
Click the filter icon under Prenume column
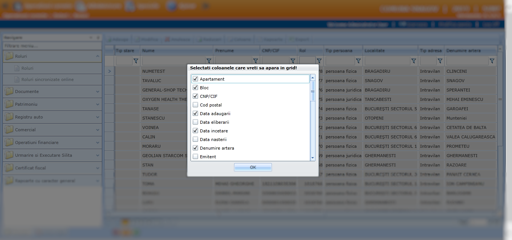[255, 61]
